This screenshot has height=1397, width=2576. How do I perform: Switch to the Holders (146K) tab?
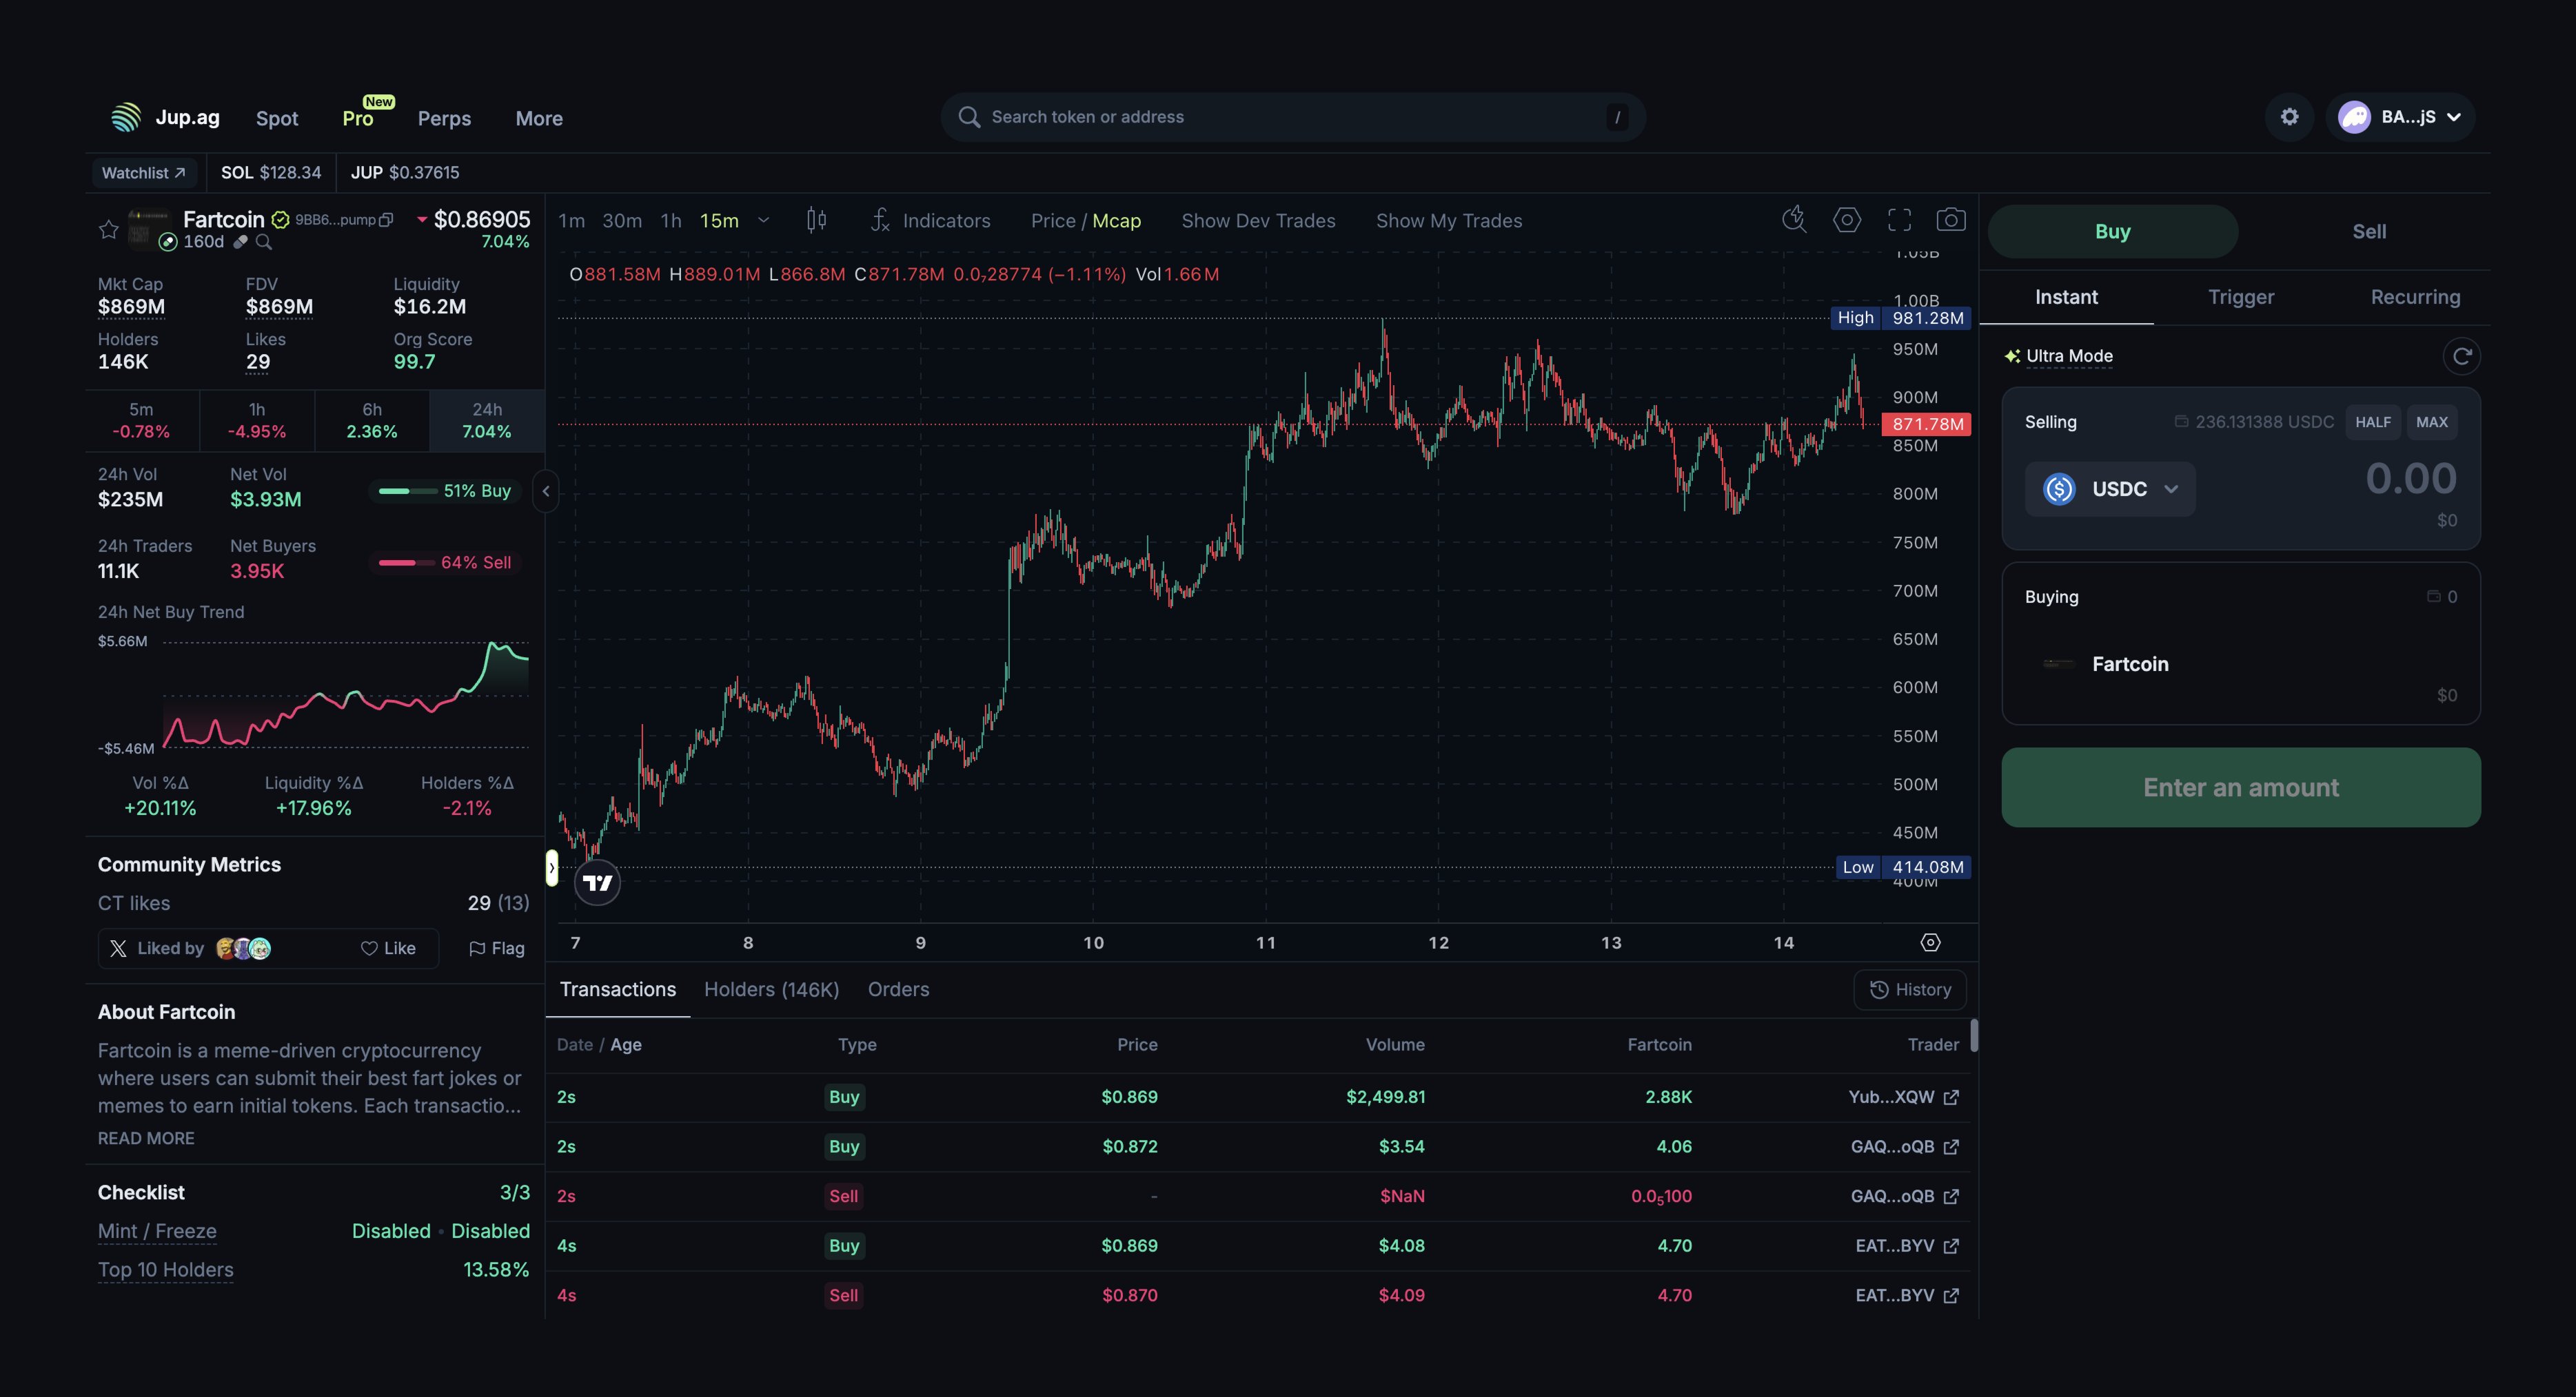click(x=771, y=989)
